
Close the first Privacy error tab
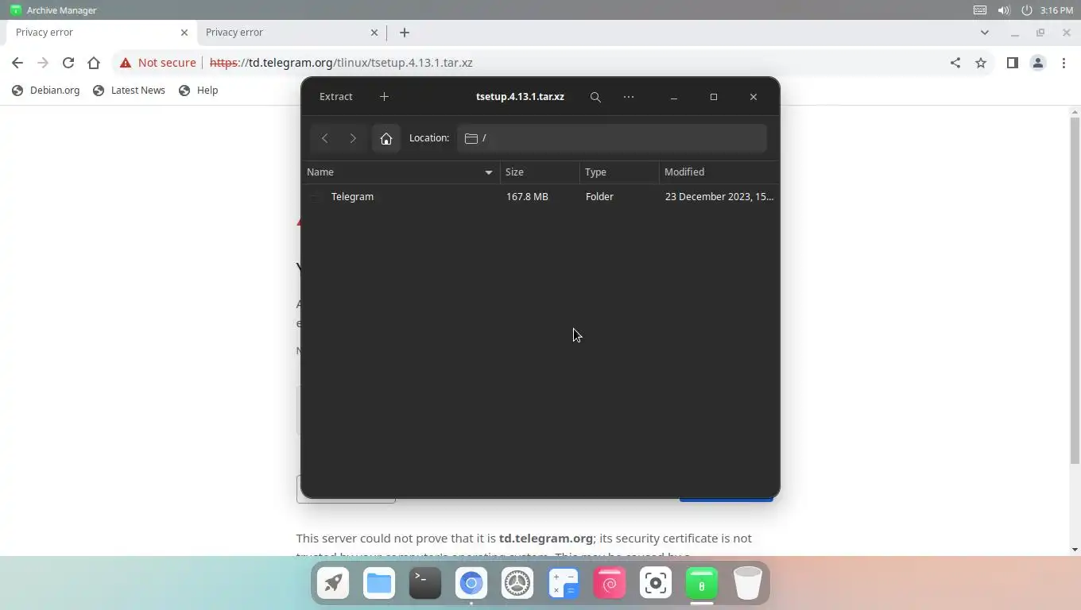pyautogui.click(x=184, y=33)
